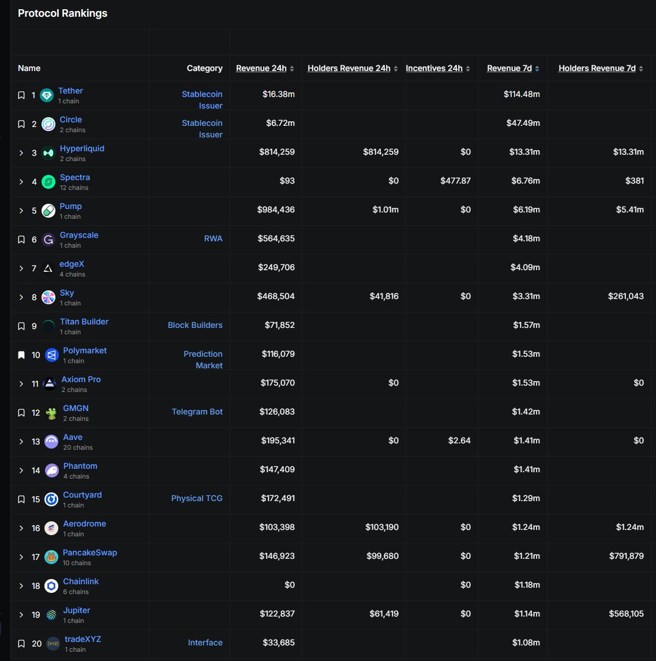Click Spectra's $477.87 incentives value
Viewport: 656px width, 661px height.
point(455,181)
